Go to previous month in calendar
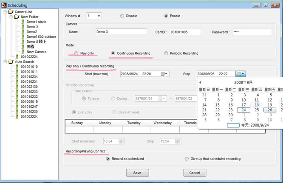 point(200,82)
